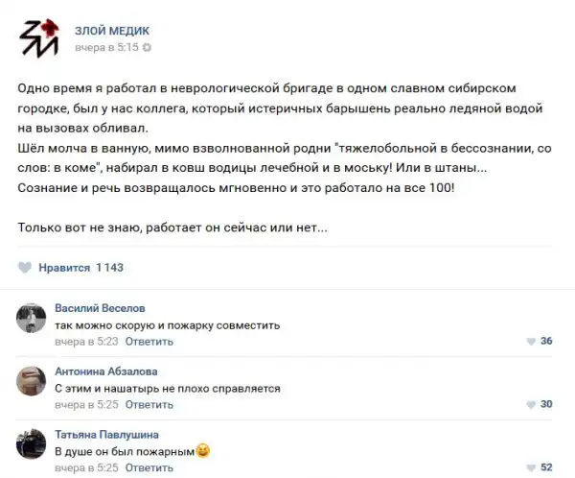Open Василий Веселов's avatar thumbnail
The width and height of the screenshot is (575, 478).
point(32,318)
